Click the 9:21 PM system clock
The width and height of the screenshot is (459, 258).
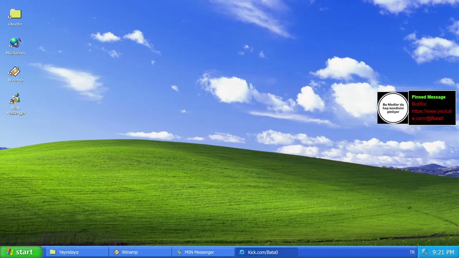click(x=443, y=252)
